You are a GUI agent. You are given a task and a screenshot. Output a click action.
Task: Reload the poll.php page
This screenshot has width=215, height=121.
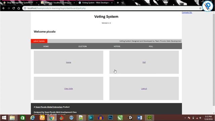point(13,8)
